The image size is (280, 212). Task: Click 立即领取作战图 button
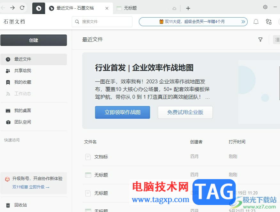123,112
